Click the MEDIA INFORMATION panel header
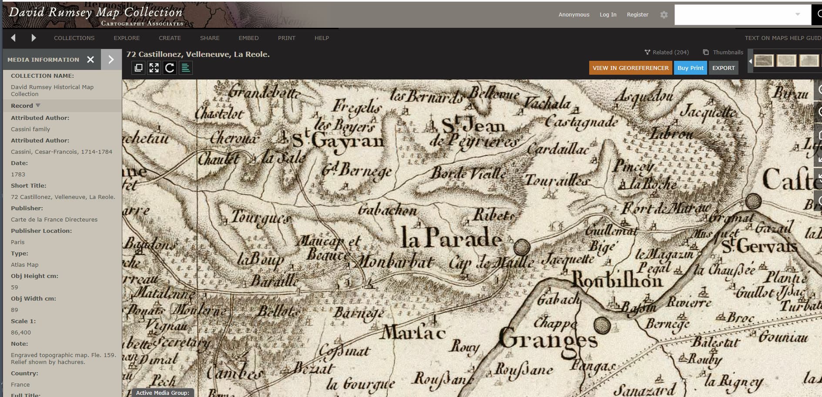 point(43,60)
